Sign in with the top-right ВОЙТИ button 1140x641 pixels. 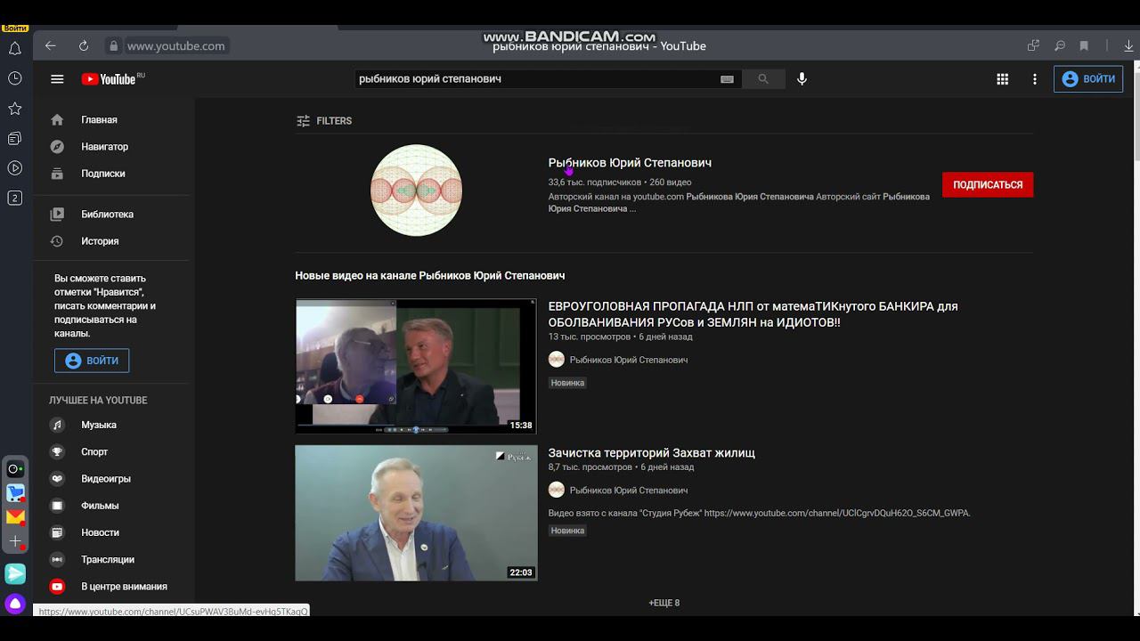coord(1088,79)
